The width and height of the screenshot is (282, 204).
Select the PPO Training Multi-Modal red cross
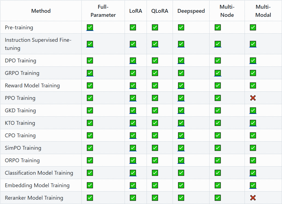(253, 98)
